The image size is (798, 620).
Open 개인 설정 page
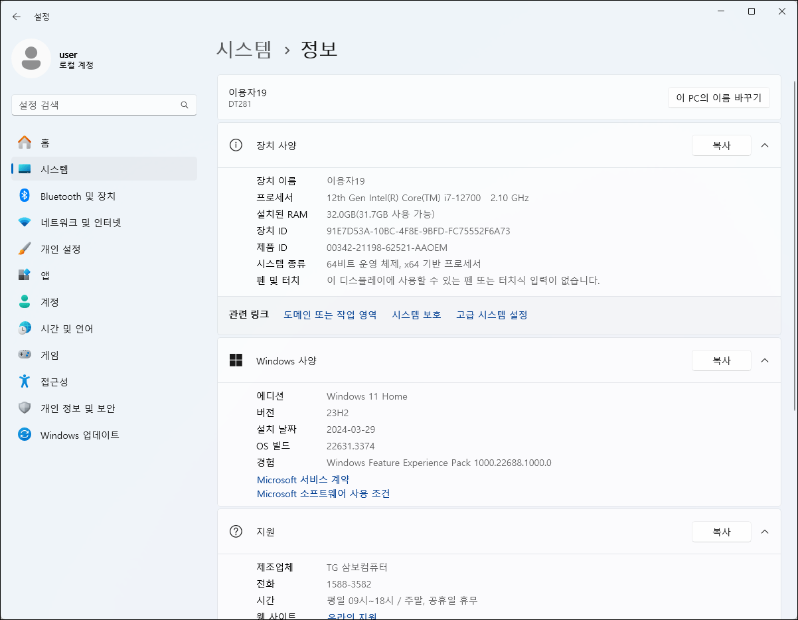pos(104,249)
